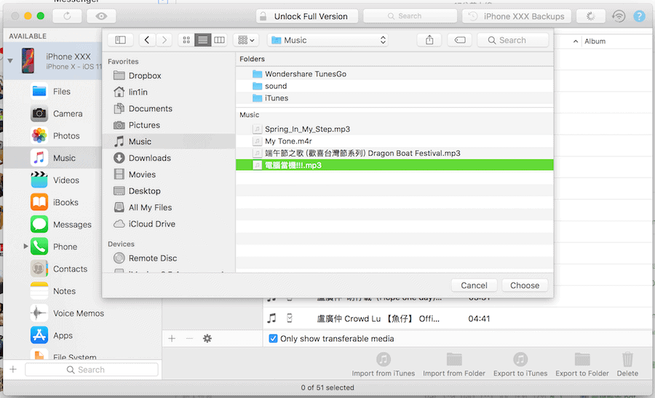The width and height of the screenshot is (655, 398).
Task: Switch to column view
Action: pos(219,40)
